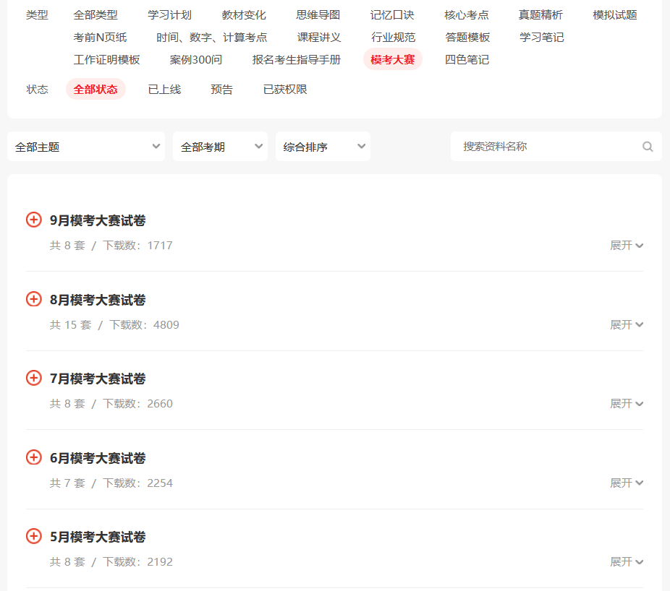Viewport: 670px width, 591px height.
Task: Click the plus icon beside 5月模考大赛试卷
Action: [34, 536]
